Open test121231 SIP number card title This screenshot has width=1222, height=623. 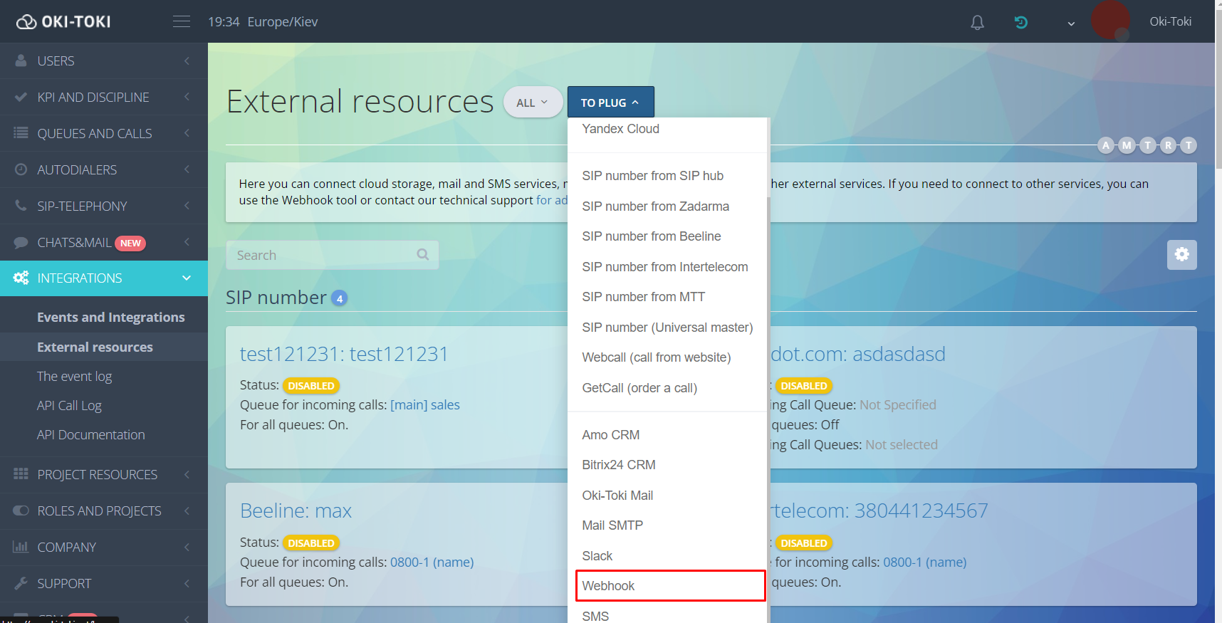click(x=344, y=354)
